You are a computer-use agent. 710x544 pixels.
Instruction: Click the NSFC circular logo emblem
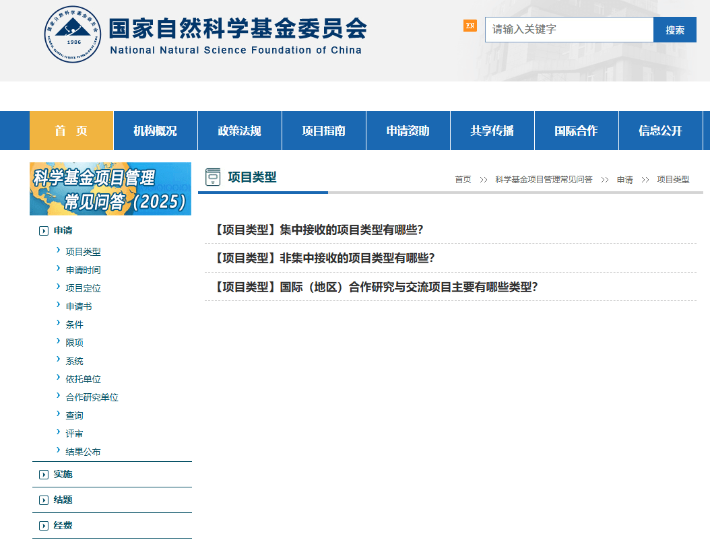click(x=72, y=34)
